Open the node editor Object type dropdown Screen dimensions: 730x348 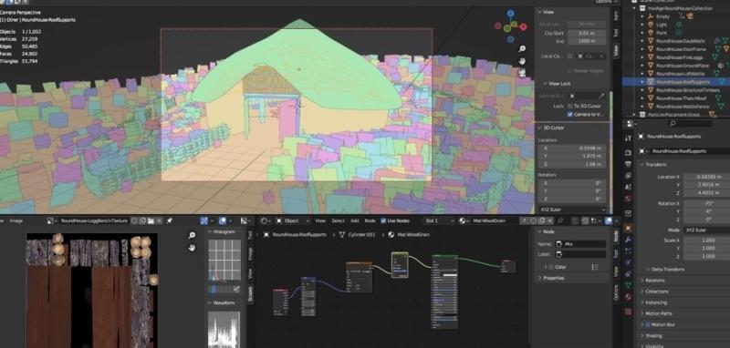coord(293,220)
